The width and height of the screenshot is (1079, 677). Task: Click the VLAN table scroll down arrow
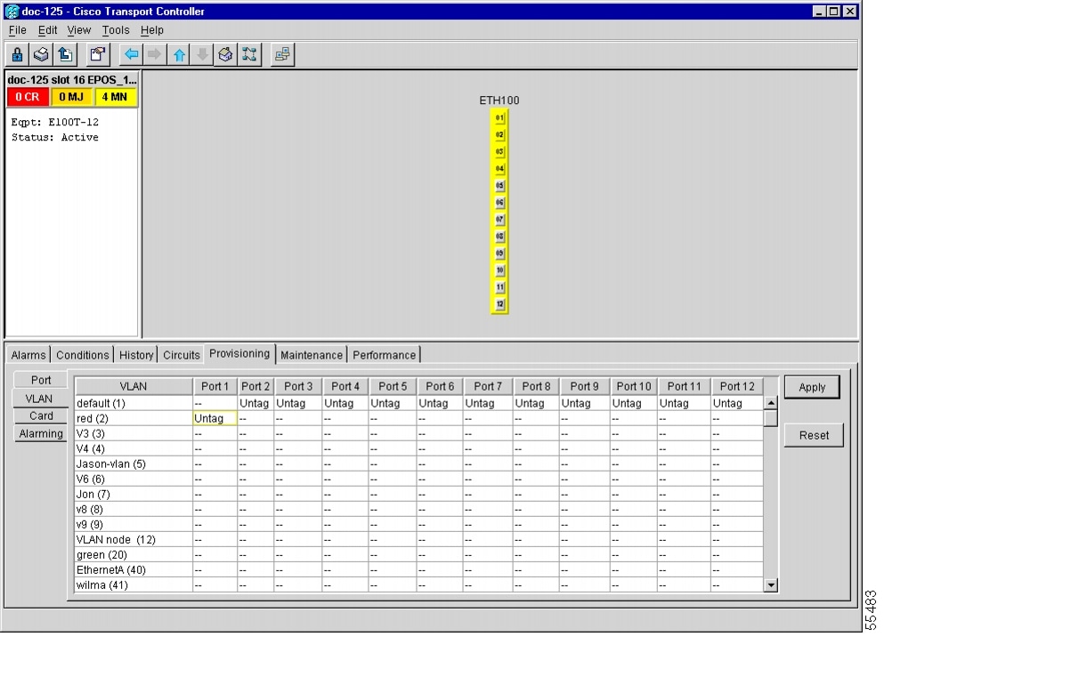pos(771,585)
